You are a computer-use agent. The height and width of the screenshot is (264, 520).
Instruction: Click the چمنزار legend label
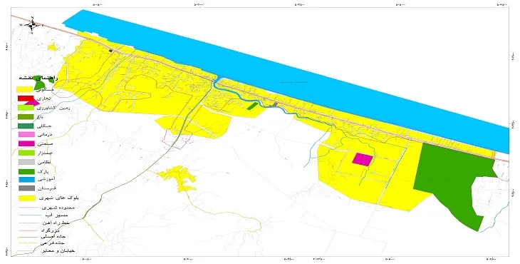[x=45, y=153]
